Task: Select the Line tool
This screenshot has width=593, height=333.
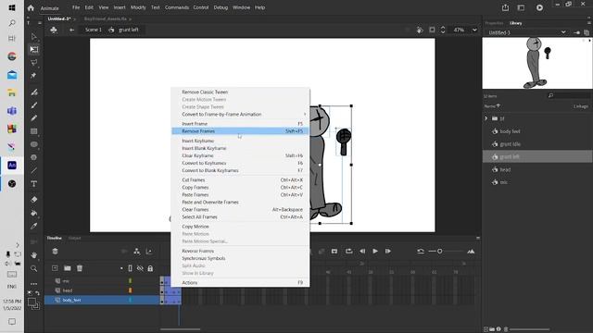Action: click(33, 170)
